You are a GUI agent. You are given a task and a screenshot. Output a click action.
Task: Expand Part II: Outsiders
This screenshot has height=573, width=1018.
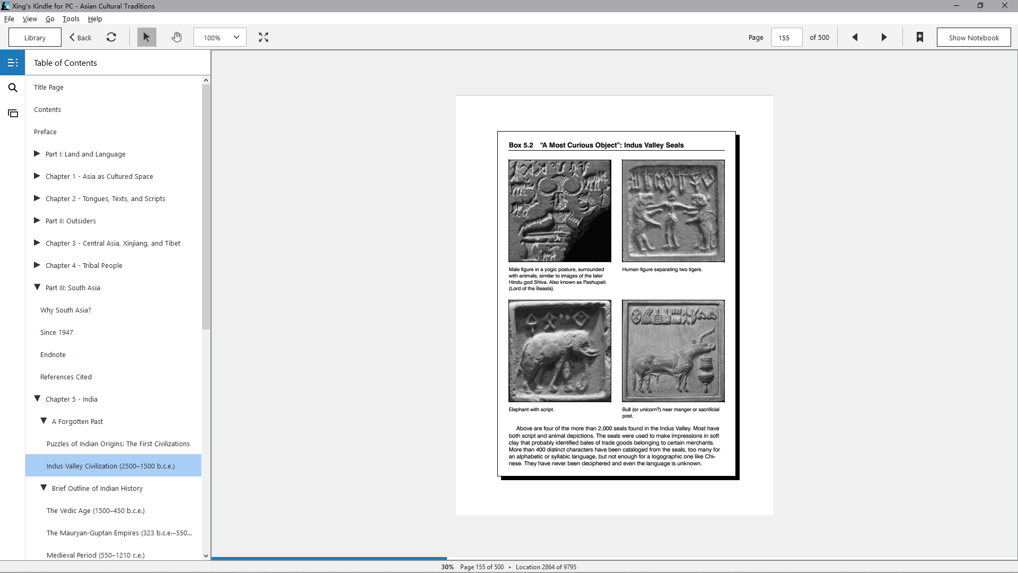37,221
